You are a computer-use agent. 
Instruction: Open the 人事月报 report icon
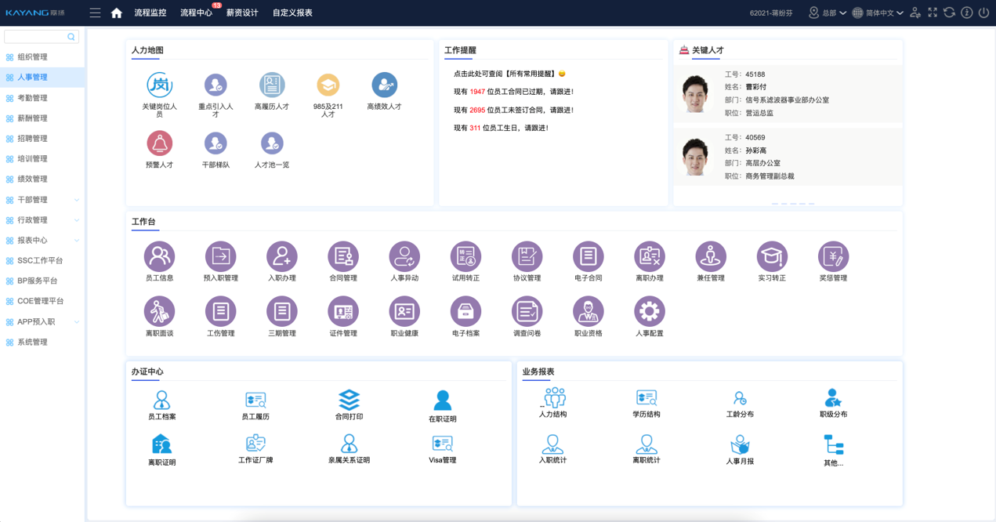coord(740,445)
